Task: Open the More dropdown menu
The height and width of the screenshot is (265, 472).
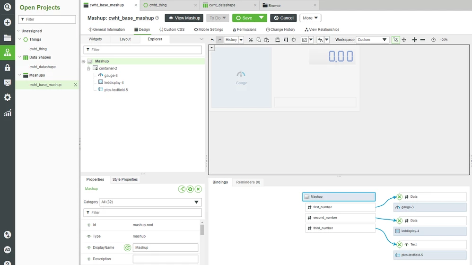Action: click(x=310, y=18)
